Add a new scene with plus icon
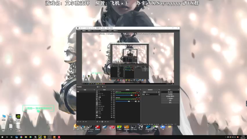247x139 pixels. tap(78, 122)
